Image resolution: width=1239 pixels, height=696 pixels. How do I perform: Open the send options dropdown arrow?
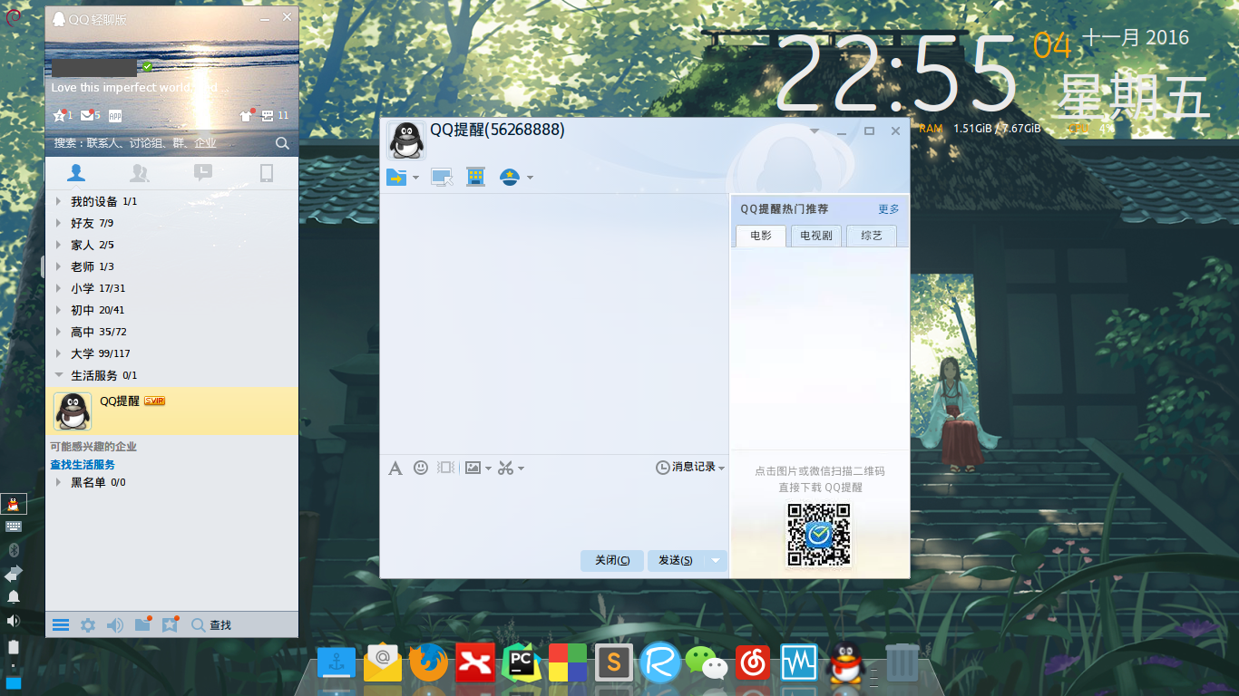point(716,560)
